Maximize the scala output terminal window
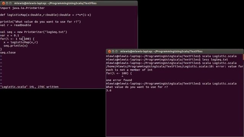This screenshot has width=244, height=137. coord(116,51)
